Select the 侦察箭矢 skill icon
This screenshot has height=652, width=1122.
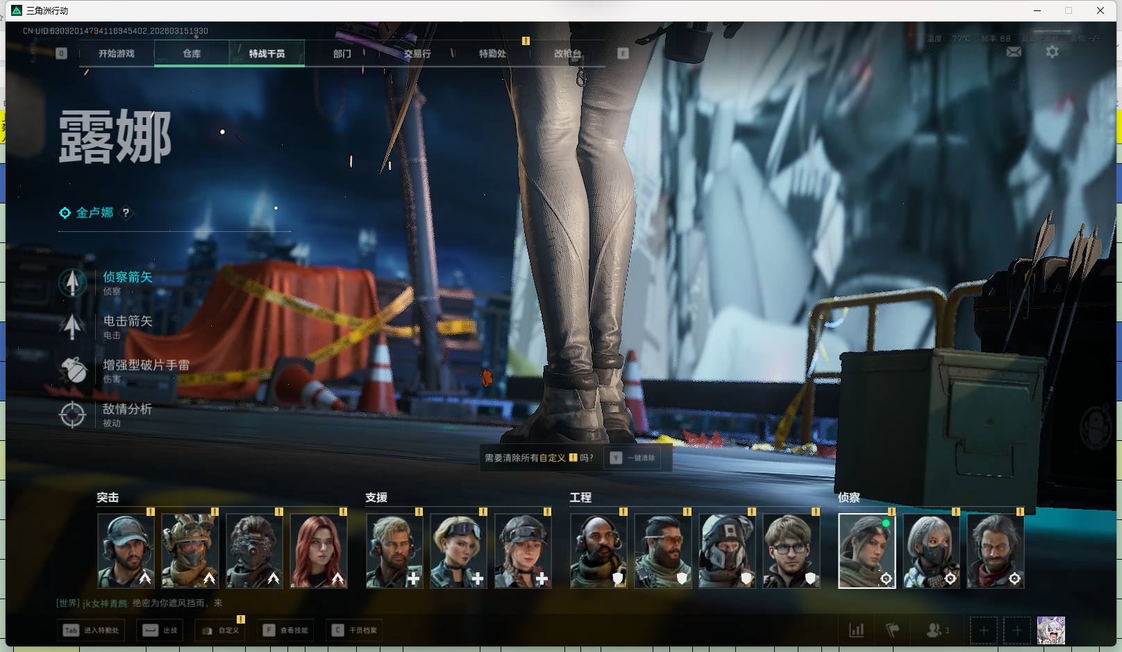[x=72, y=283]
